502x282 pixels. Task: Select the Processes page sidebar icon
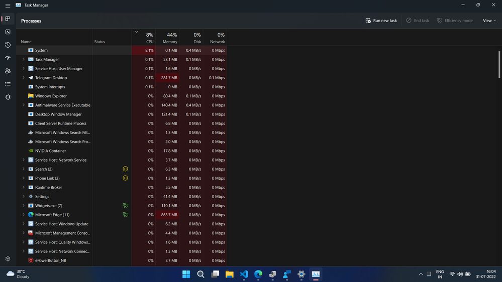pyautogui.click(x=8, y=19)
